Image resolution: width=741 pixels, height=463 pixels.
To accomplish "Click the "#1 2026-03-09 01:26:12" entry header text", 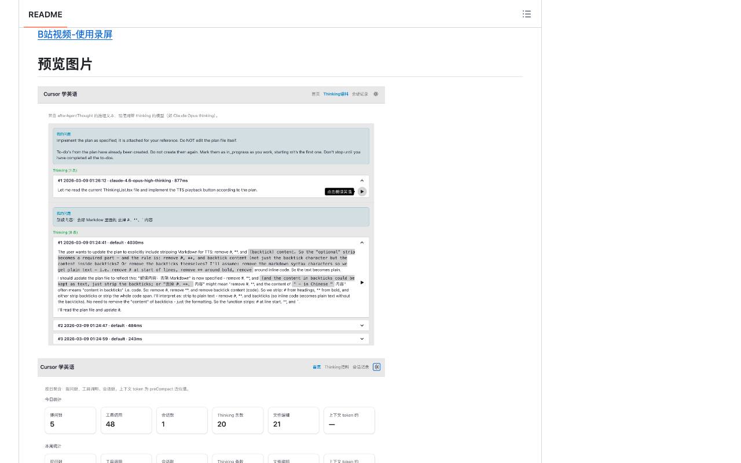I will (x=123, y=181).
